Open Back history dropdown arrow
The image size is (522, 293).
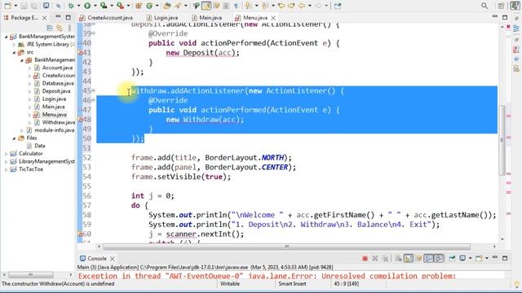coord(310,6)
